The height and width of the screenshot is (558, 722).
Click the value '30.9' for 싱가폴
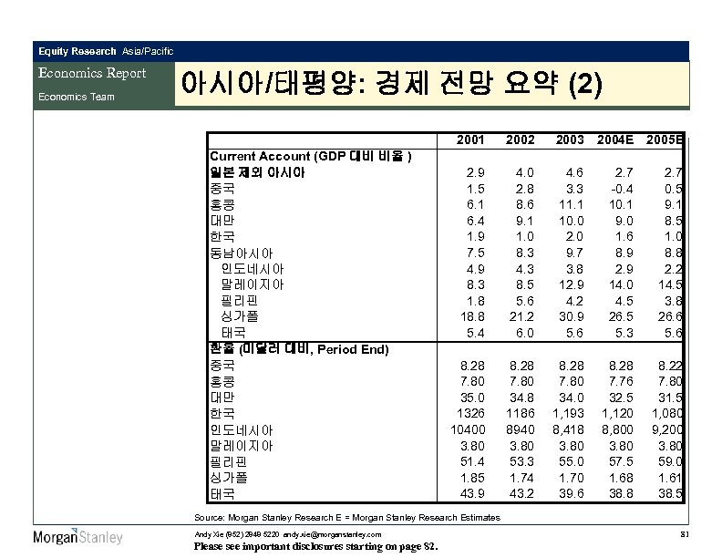pyautogui.click(x=571, y=316)
